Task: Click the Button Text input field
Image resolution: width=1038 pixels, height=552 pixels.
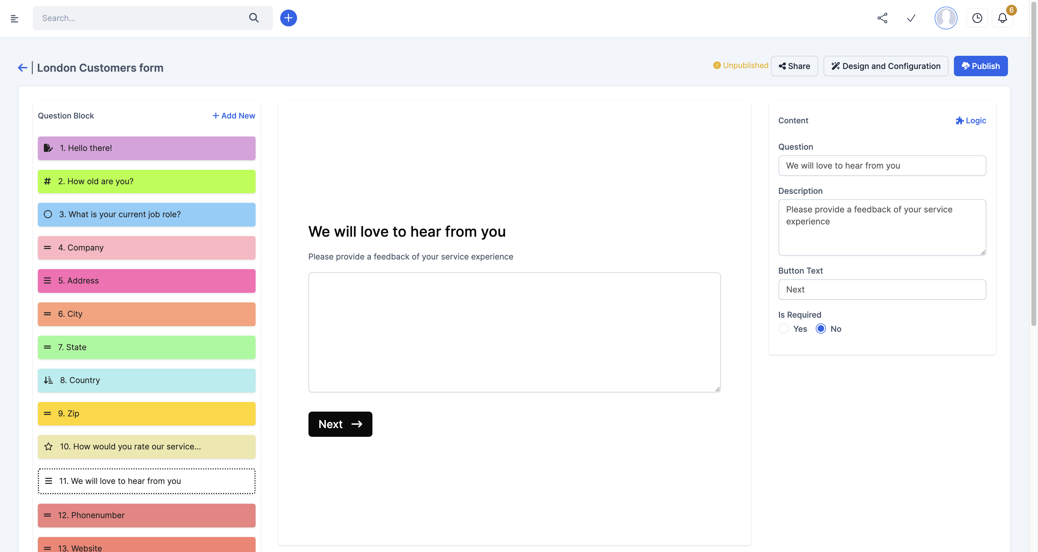Action: point(882,289)
